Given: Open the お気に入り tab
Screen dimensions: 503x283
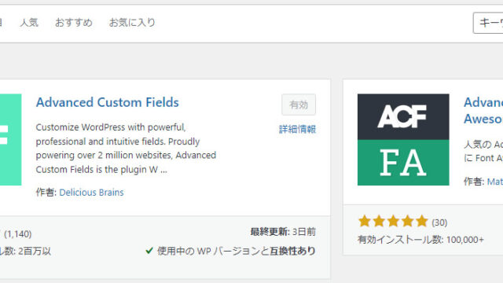Looking at the screenshot, I should coord(132,23).
